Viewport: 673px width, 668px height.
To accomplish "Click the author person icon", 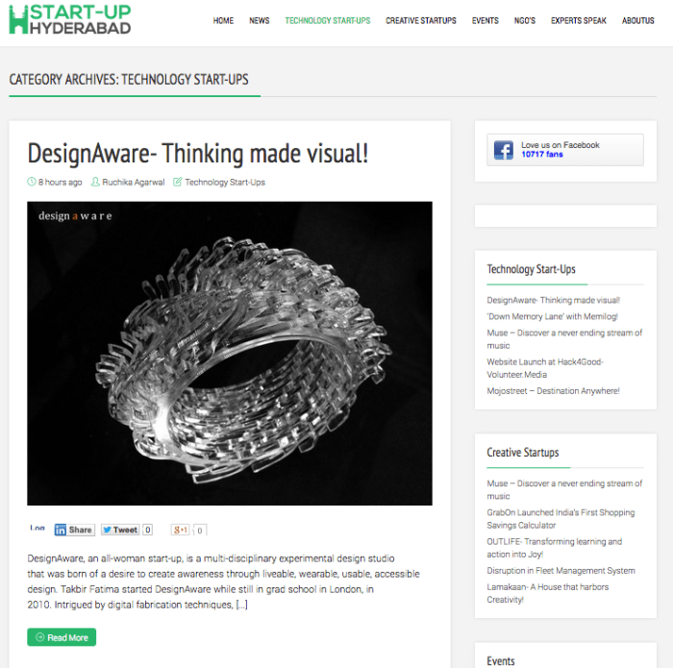I will click(95, 182).
